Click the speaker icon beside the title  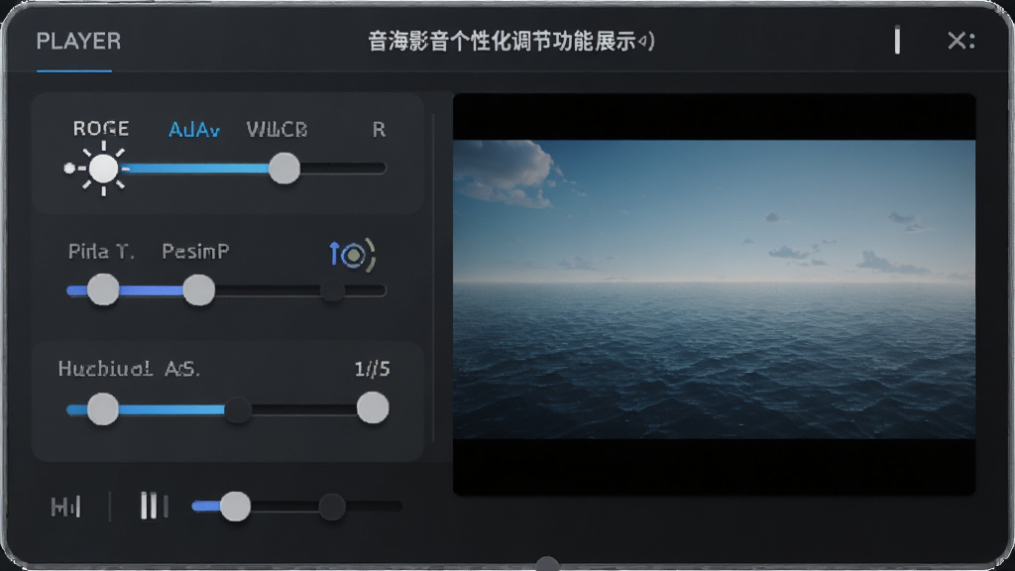tap(646, 42)
